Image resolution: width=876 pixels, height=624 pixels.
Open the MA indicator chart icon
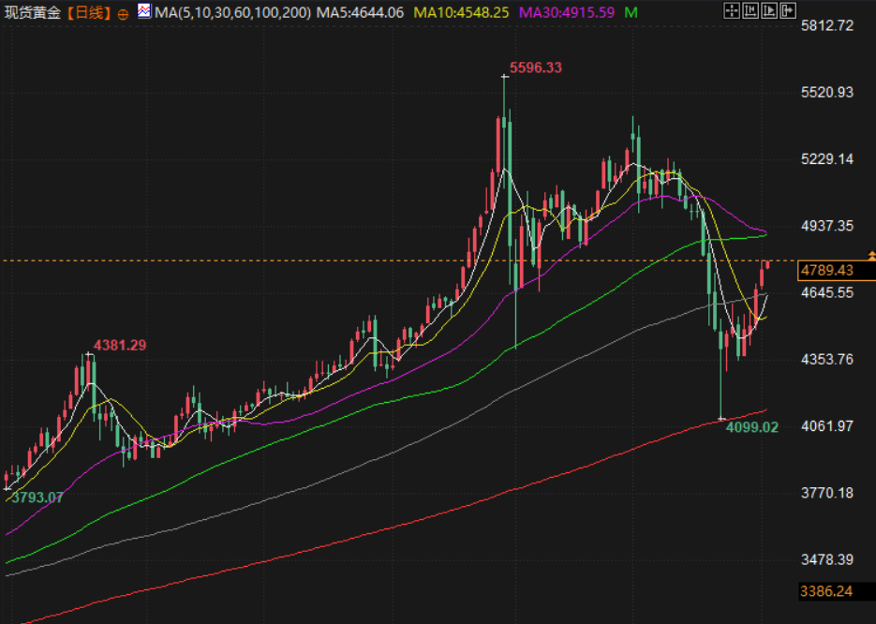coord(144,10)
